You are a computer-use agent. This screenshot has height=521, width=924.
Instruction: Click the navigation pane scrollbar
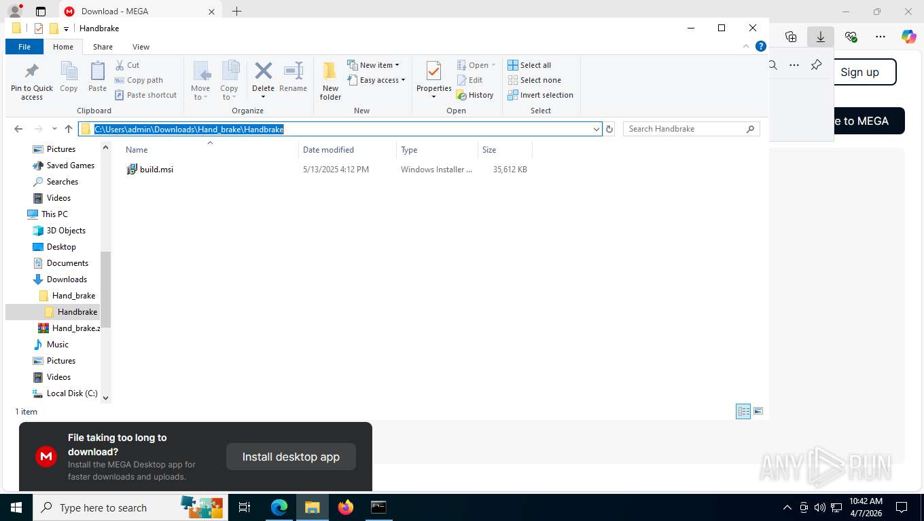[105, 288]
